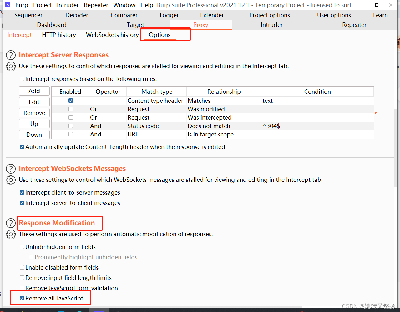
Task: Switch to the Repeater tool tab
Action: pos(354,25)
